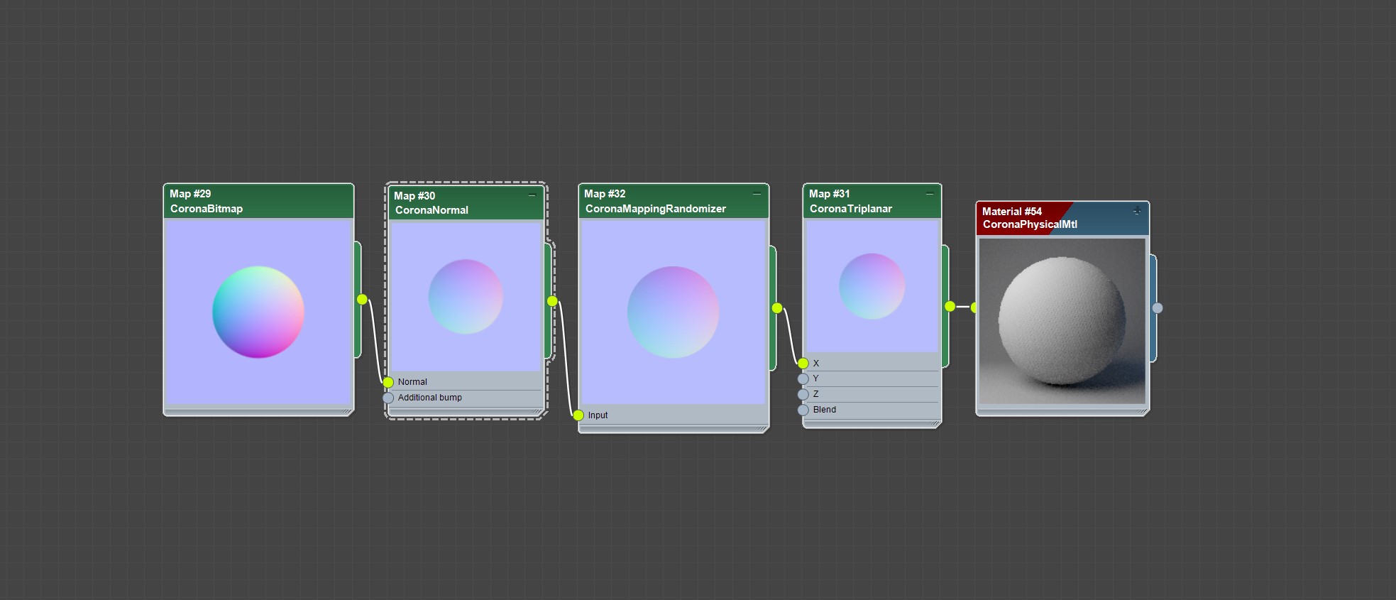Image resolution: width=1396 pixels, height=600 pixels.
Task: Select the CoronaBitmap preview thumbnail
Action: (x=258, y=312)
